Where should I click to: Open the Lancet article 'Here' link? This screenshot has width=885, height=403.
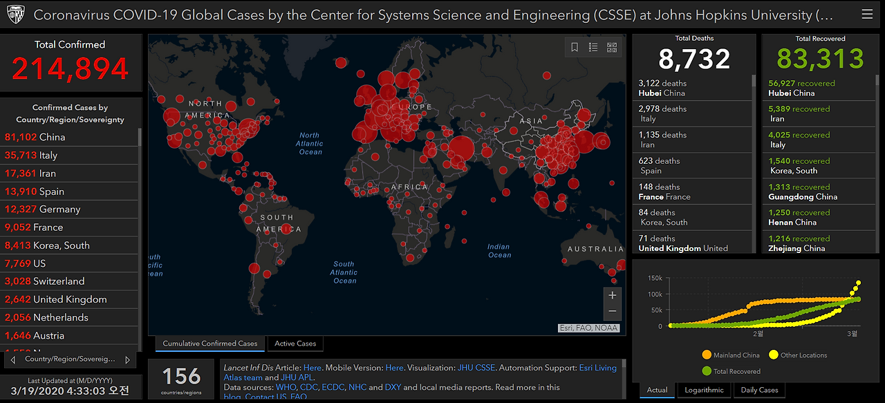tap(313, 368)
